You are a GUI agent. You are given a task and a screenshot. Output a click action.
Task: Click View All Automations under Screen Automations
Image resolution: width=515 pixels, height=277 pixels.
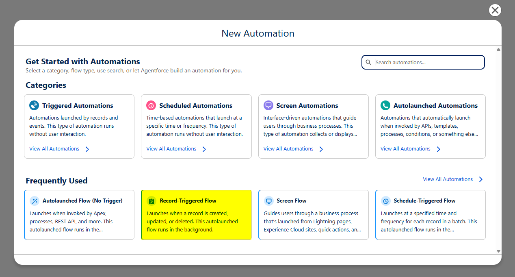(288, 149)
